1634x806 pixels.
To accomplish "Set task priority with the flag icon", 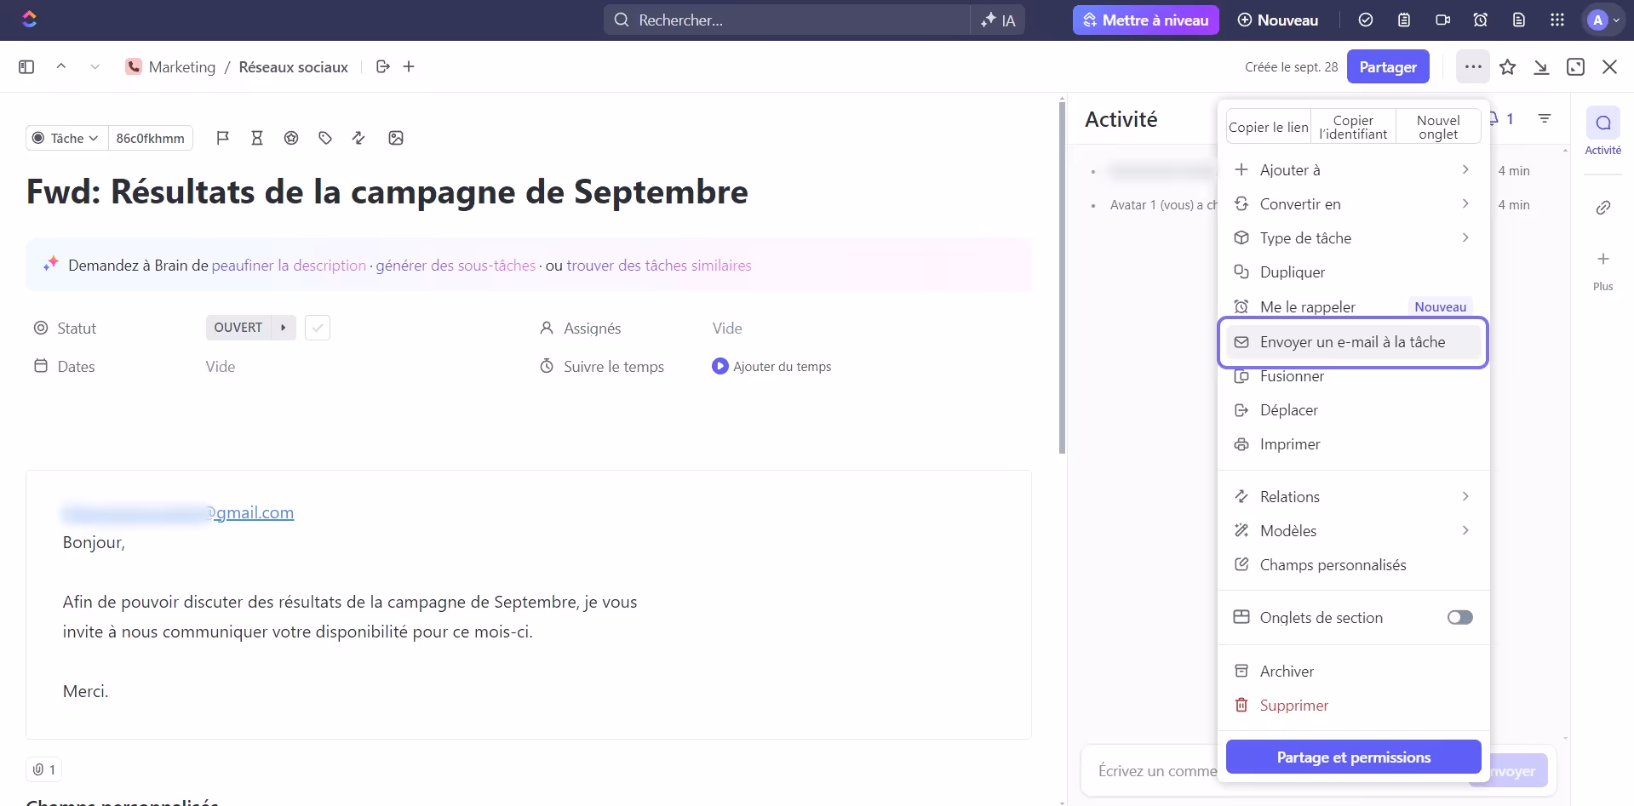I will tap(223, 138).
